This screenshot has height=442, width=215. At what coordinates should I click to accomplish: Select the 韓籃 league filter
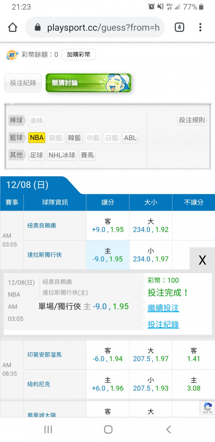pos(74,138)
